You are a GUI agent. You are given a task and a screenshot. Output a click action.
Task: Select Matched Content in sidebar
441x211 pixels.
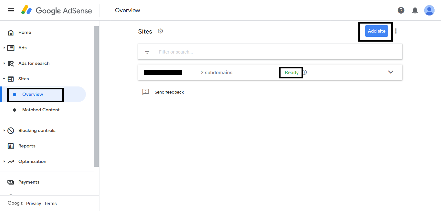[x=41, y=110]
